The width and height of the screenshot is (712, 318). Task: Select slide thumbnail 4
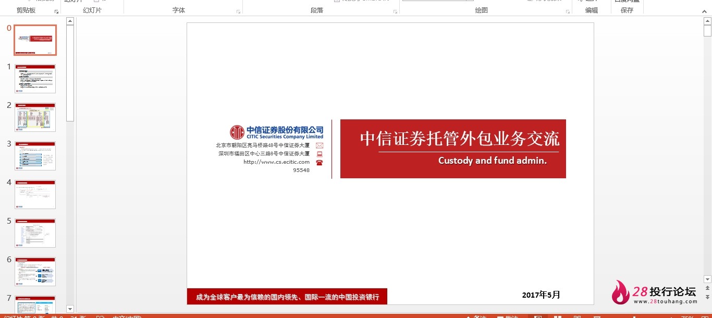tap(35, 194)
